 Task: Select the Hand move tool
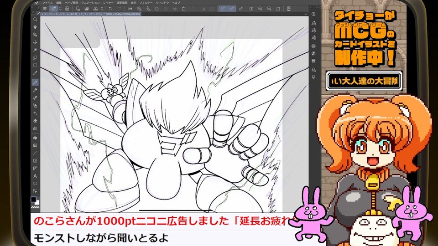[x=35, y=27]
